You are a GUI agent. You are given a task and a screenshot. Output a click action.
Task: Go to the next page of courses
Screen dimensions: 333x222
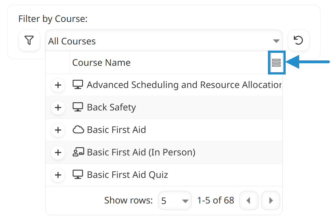[x=271, y=201]
